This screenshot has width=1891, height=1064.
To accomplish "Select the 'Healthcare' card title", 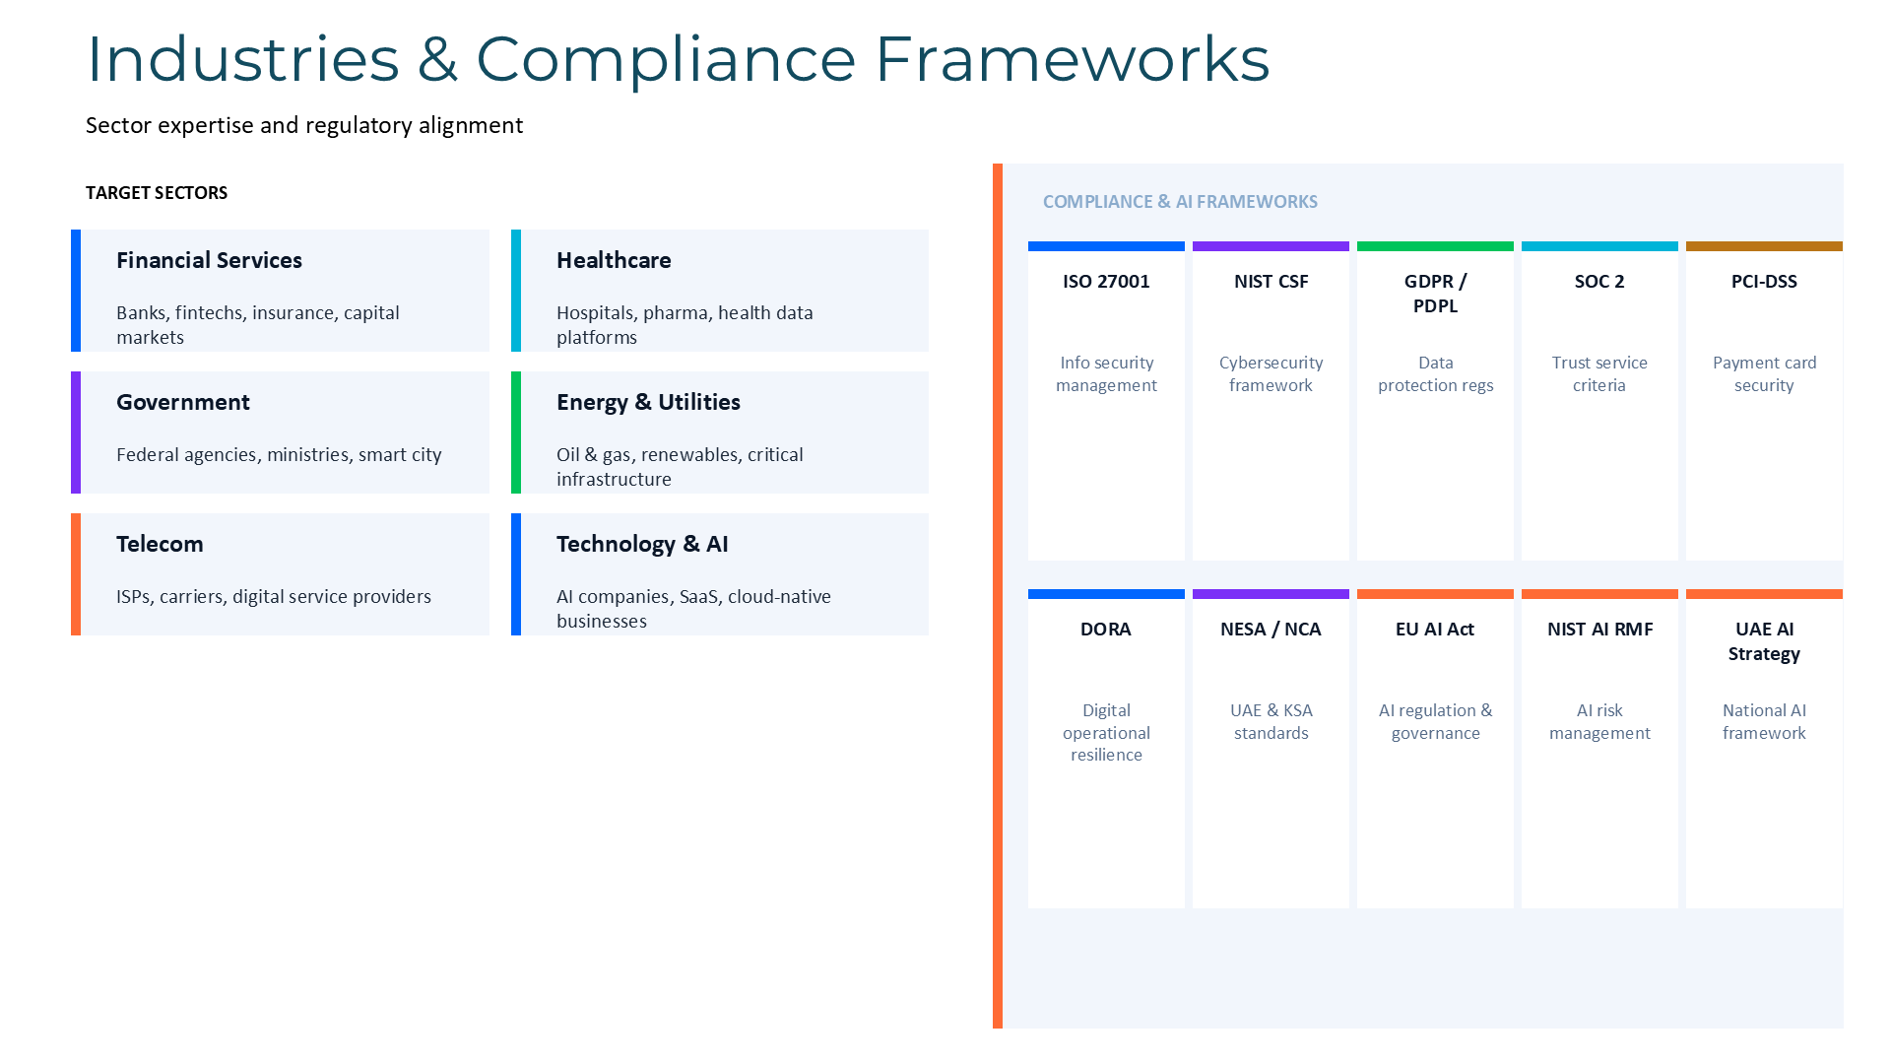I will click(614, 260).
